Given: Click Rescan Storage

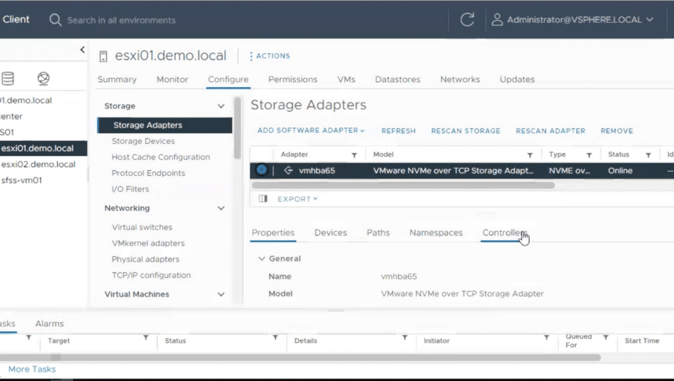Looking at the screenshot, I should pos(465,130).
